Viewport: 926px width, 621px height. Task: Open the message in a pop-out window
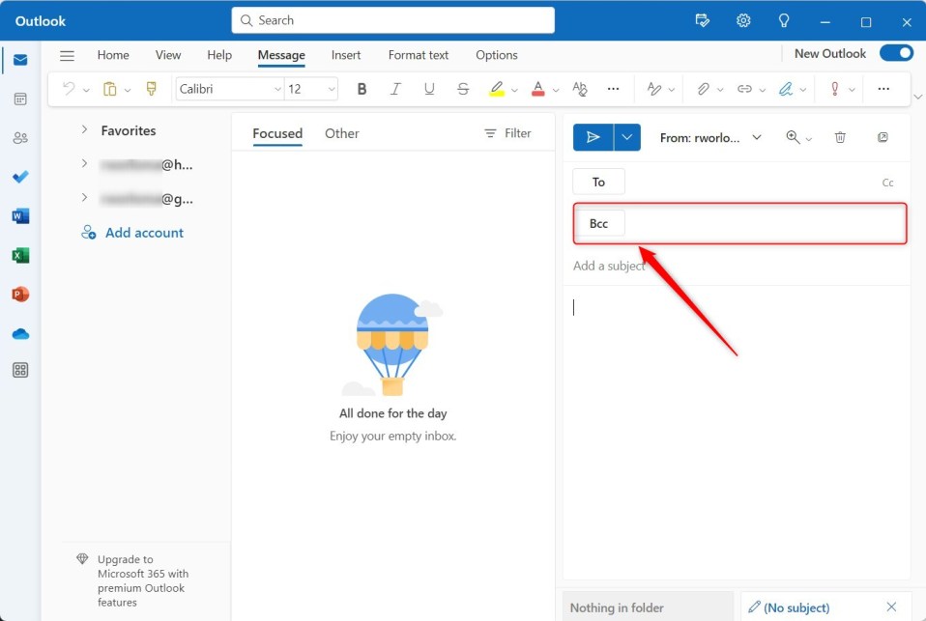(883, 137)
